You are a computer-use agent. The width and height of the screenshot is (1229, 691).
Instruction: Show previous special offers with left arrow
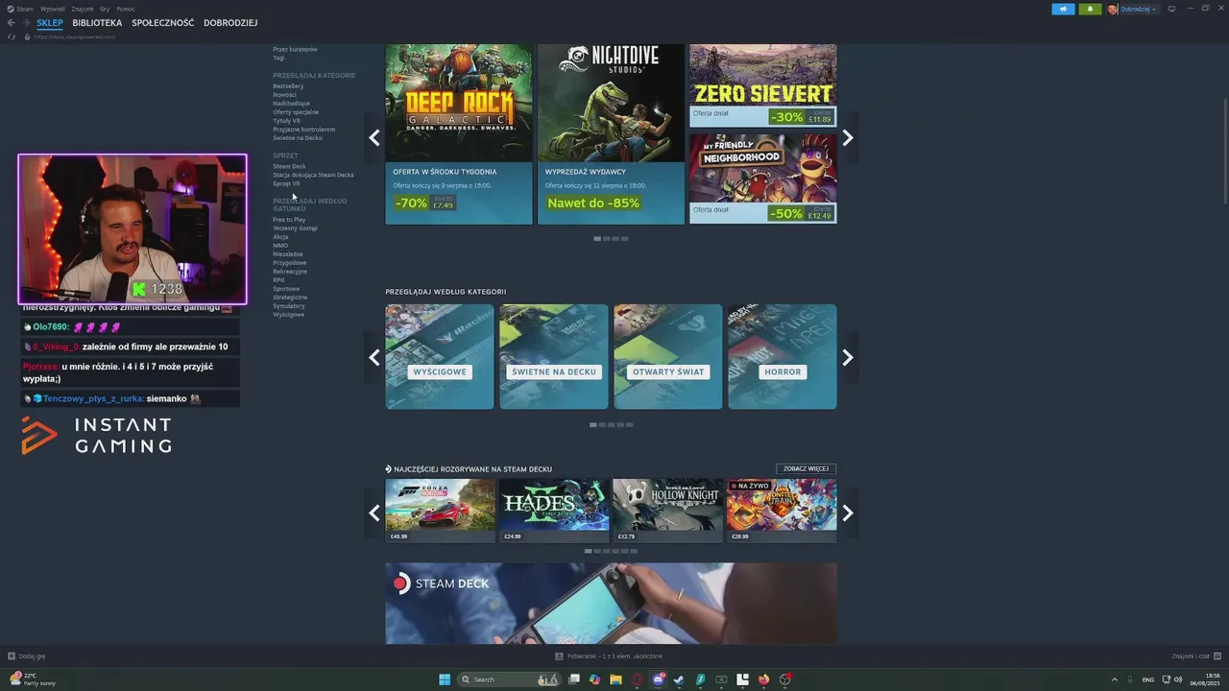coord(374,137)
